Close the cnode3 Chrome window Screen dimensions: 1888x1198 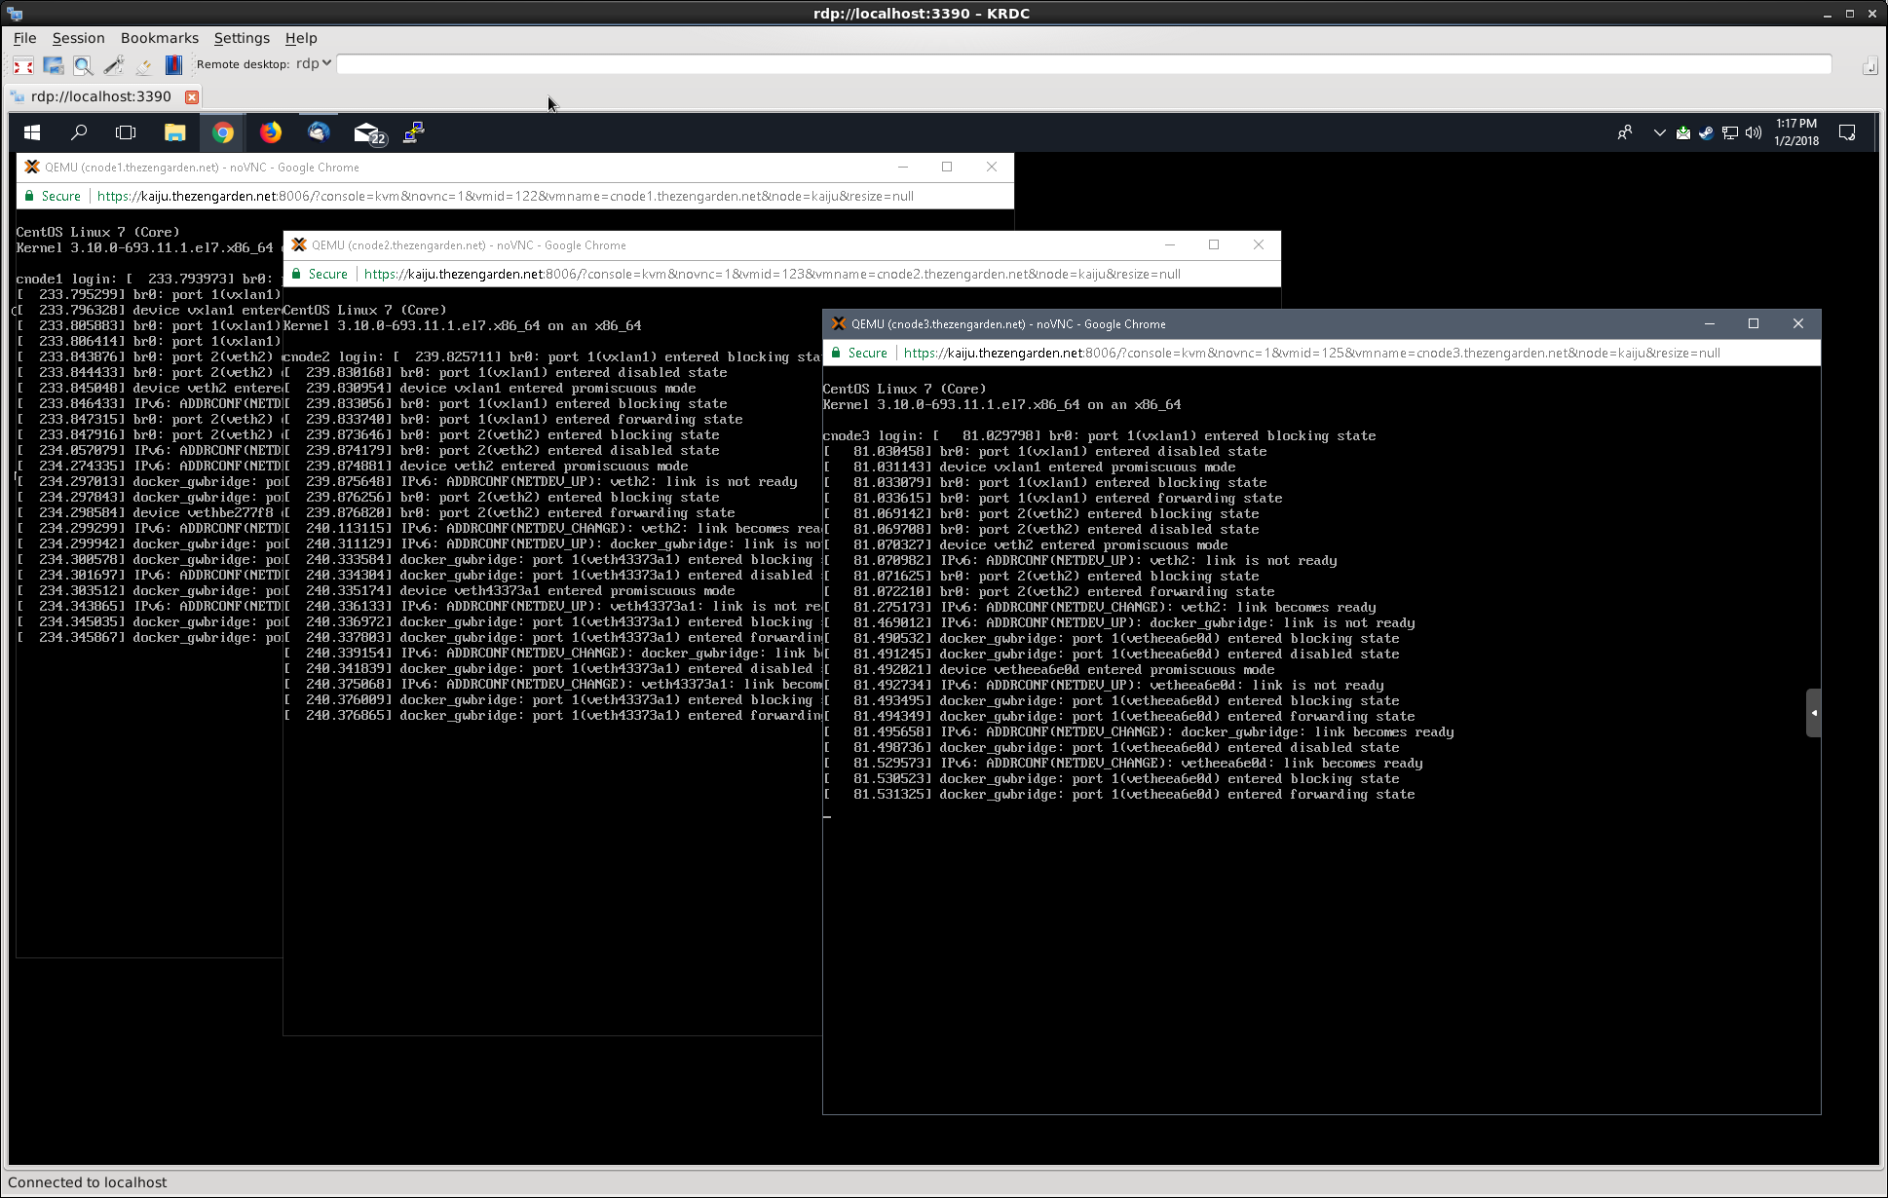coord(1798,323)
